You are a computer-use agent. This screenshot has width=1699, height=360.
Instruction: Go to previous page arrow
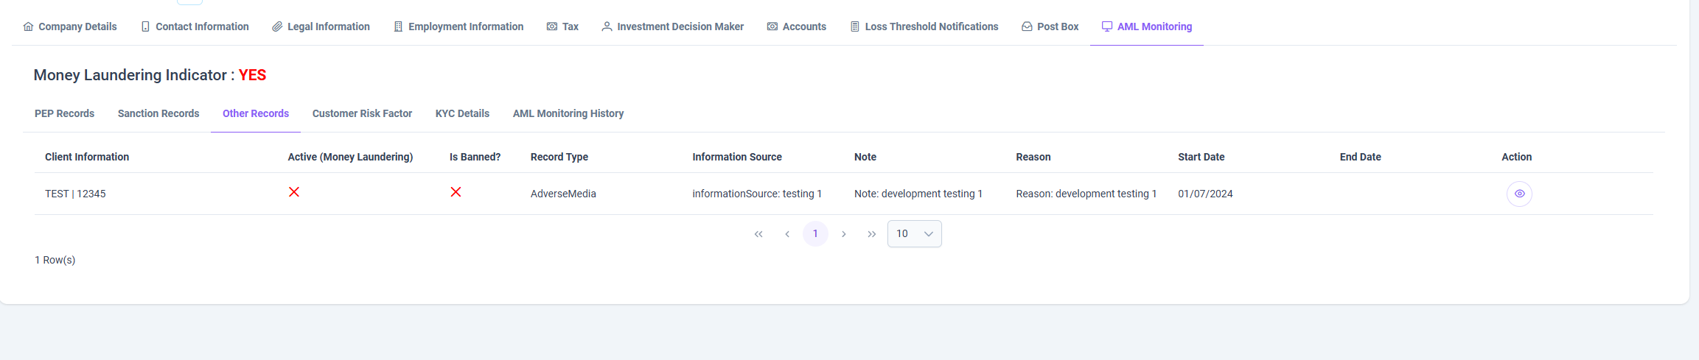787,234
